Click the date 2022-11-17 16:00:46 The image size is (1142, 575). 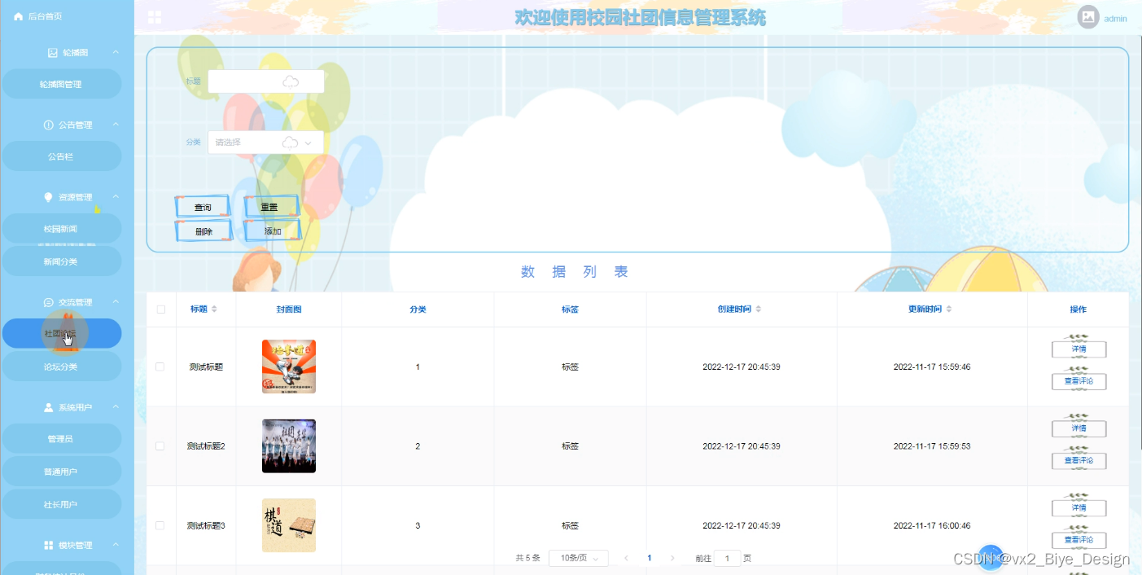(x=932, y=525)
